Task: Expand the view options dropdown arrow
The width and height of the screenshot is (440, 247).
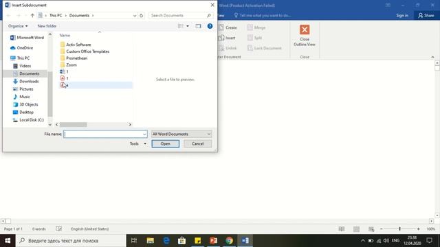Action: 188,26
